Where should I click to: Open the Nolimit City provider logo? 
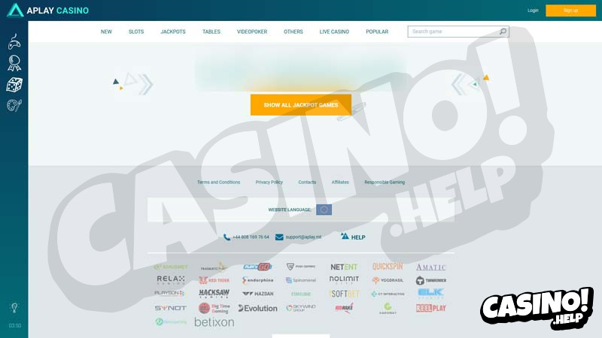click(x=344, y=279)
